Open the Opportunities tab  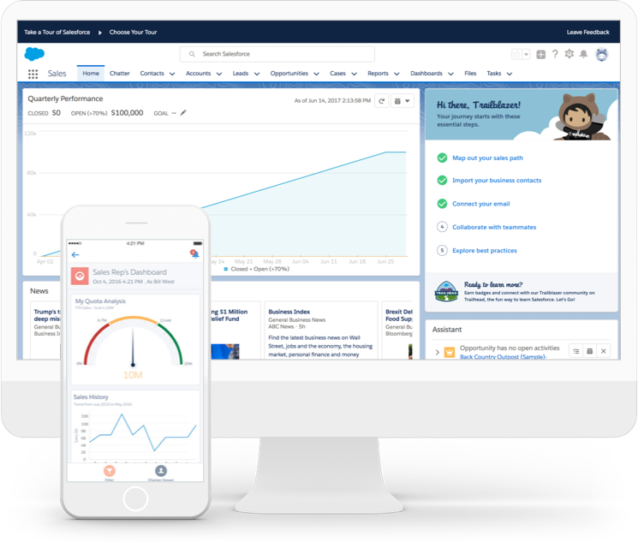pos(289,74)
